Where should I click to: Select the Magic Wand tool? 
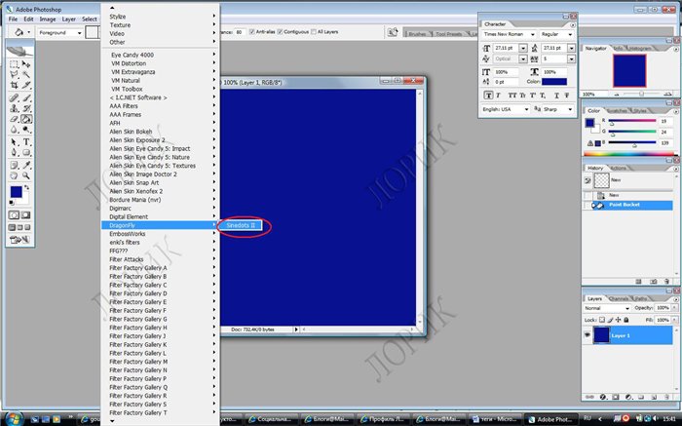click(x=26, y=74)
